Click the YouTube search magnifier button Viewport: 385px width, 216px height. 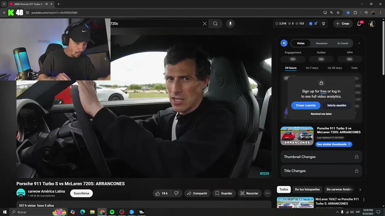click(x=215, y=24)
